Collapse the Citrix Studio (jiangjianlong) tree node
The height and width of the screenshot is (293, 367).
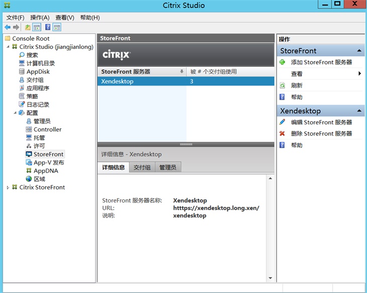click(x=8, y=47)
